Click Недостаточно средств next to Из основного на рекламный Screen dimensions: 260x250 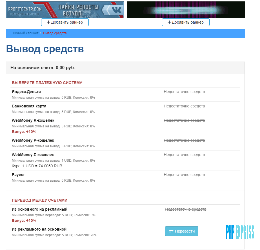click(186, 210)
